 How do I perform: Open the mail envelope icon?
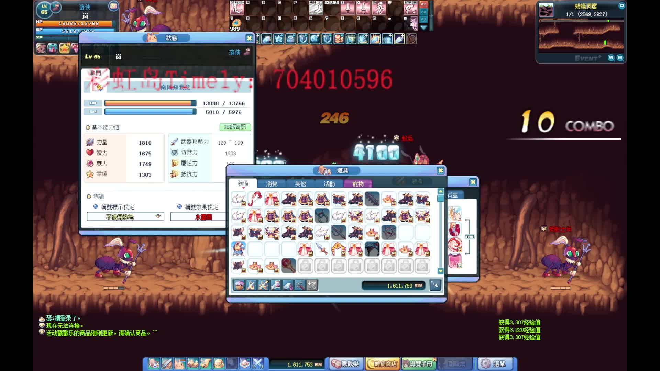[113, 6]
